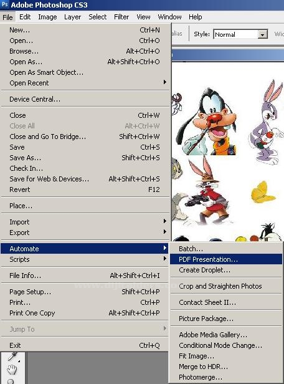Screen dimensions: 284x384
Task: Select the Zoom tool below the Hand tool
Action: [11, 381]
